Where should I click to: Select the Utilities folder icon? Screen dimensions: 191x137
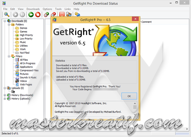point(17,46)
